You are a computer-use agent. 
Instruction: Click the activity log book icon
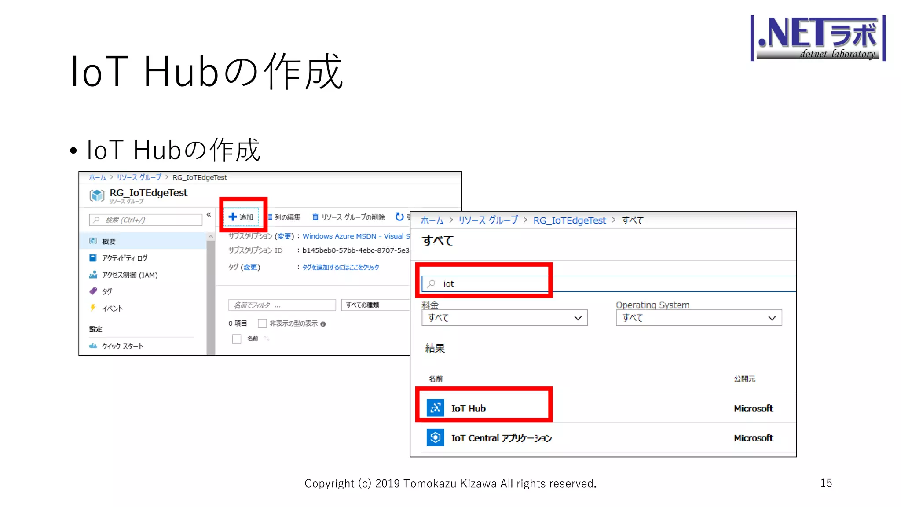point(93,257)
